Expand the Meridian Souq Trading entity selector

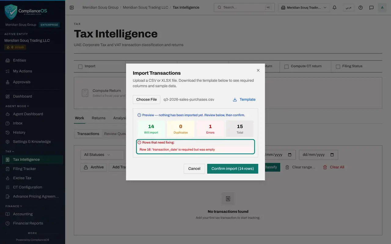point(304,8)
